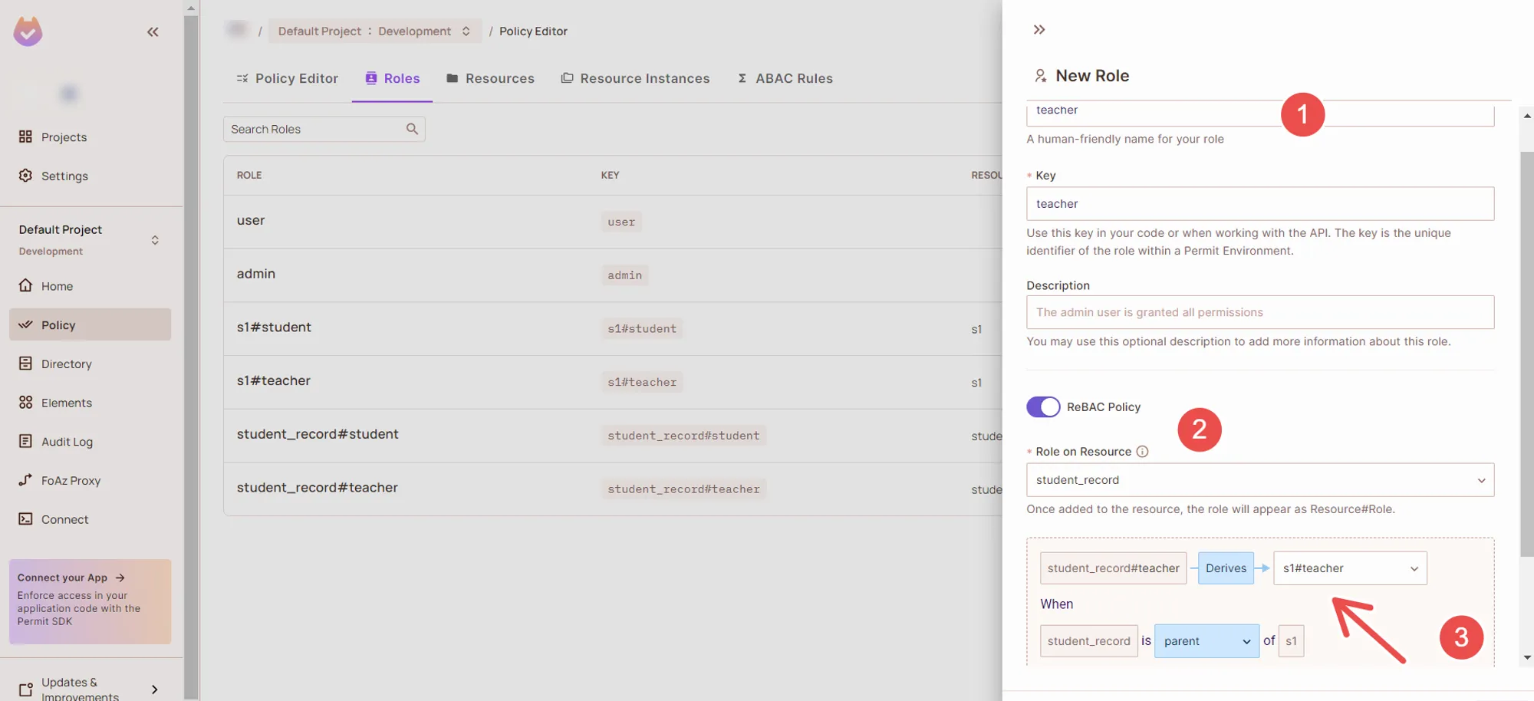Click the search magnifier icon in Search Roles
Viewport: 1534px width, 701px height.
[x=412, y=129]
